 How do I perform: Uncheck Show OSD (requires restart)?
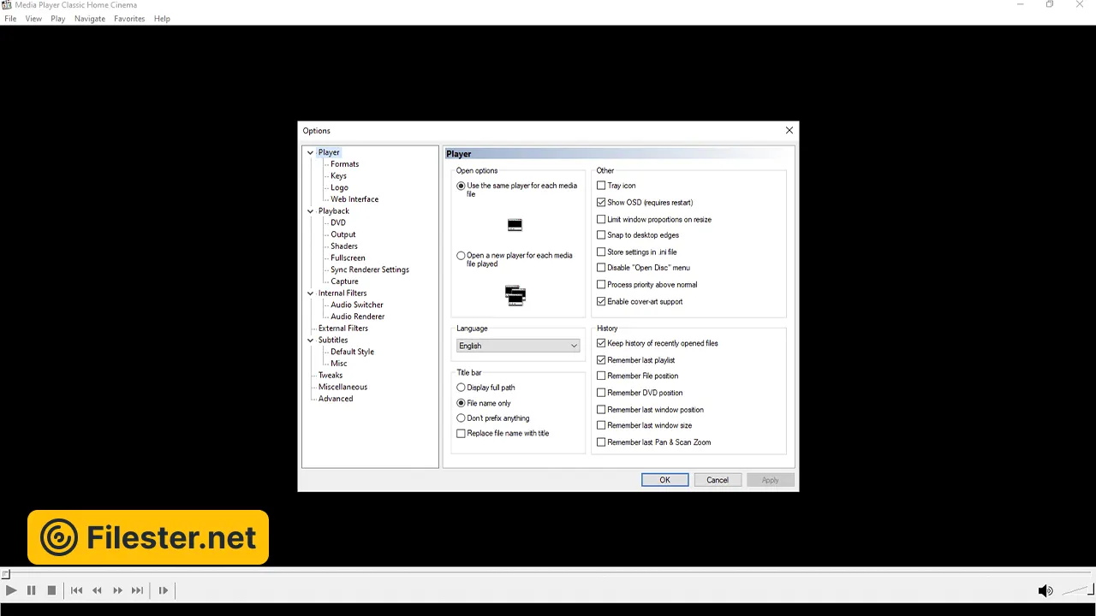(x=601, y=203)
